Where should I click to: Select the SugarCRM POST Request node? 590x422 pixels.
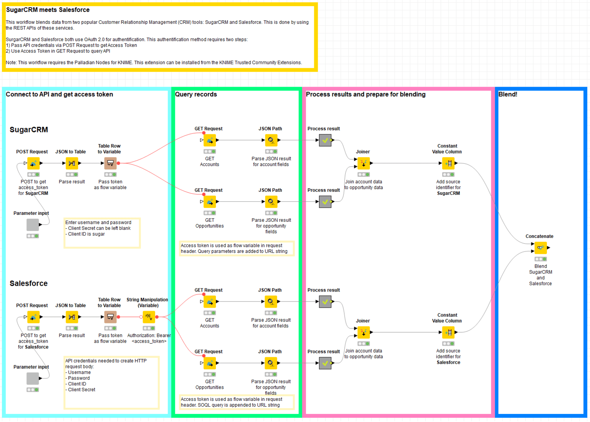point(33,163)
